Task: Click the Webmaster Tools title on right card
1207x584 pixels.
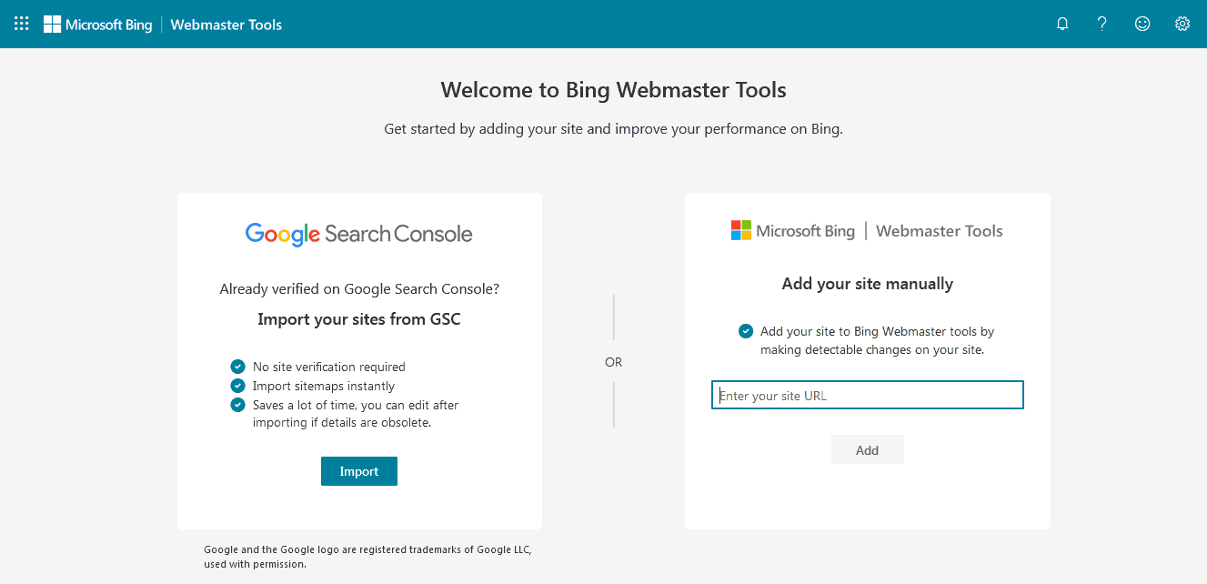Action: (939, 231)
